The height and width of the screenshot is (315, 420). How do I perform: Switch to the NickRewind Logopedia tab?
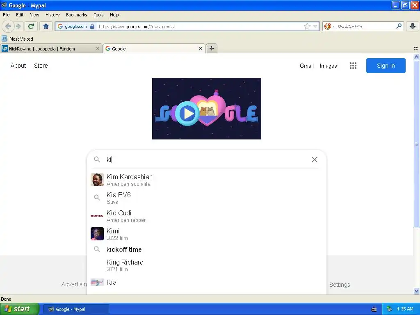(51, 48)
